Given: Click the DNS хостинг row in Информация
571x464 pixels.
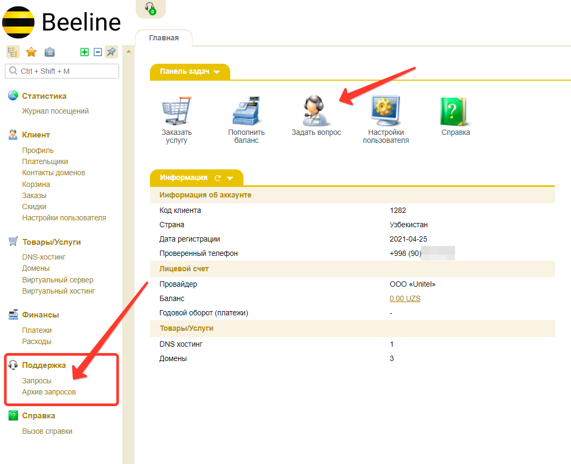Looking at the screenshot, I should coord(352,344).
